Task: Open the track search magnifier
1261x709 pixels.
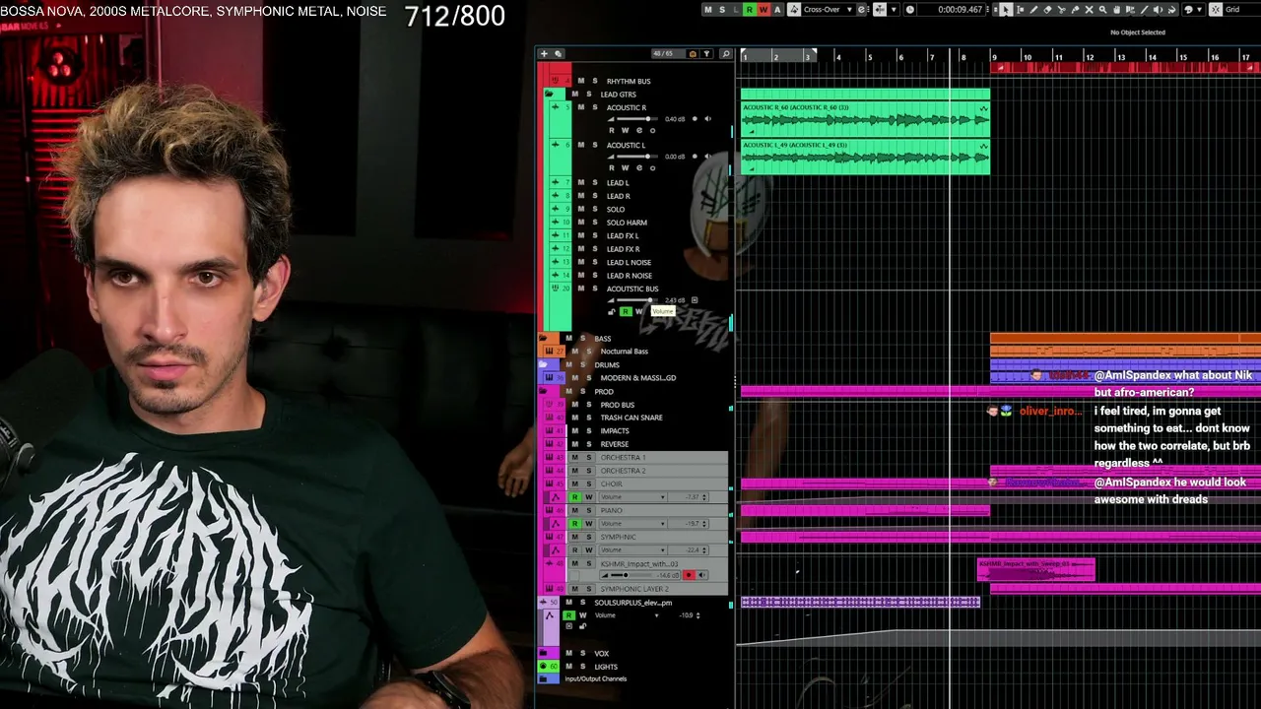Action: (726, 54)
